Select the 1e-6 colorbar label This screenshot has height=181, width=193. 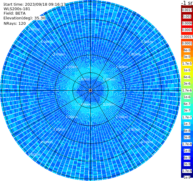pyautogui.click(x=187, y=97)
